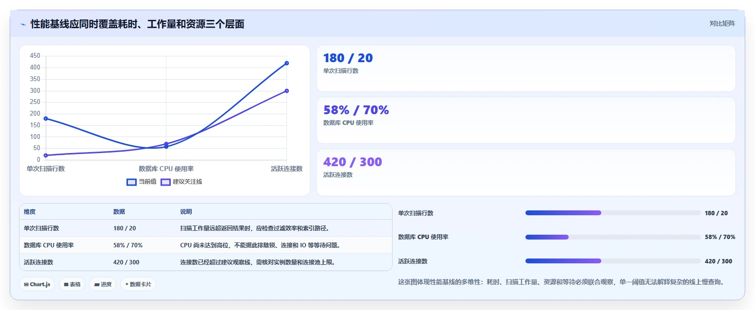Click the 58% / 70% table cell
755x310 pixels.
point(128,245)
